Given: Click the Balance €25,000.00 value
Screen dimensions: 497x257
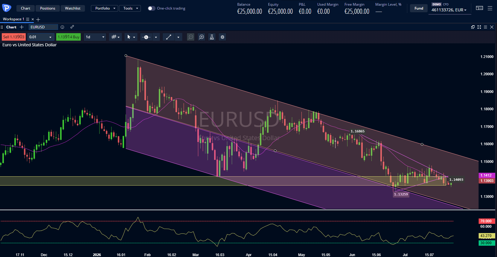Looking at the screenshot, I should (249, 11).
